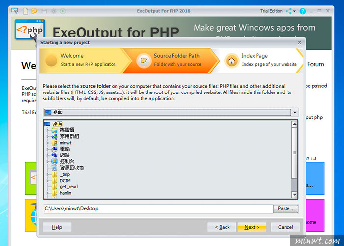Open project via the folder icon in title bar
This screenshot has width=344, height=246.
[34, 11]
